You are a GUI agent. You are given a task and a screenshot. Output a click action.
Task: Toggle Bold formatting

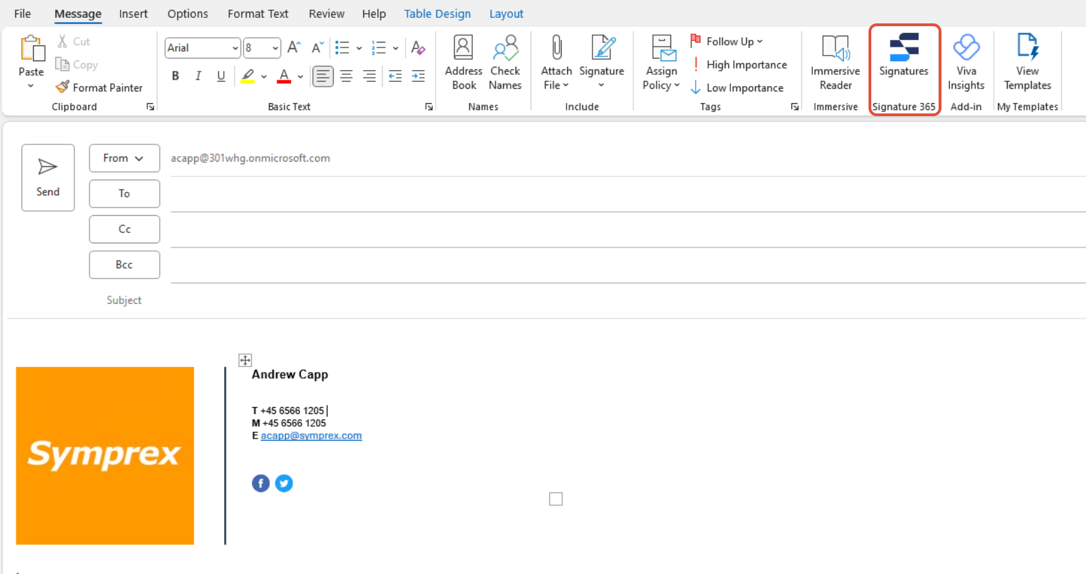(x=175, y=76)
